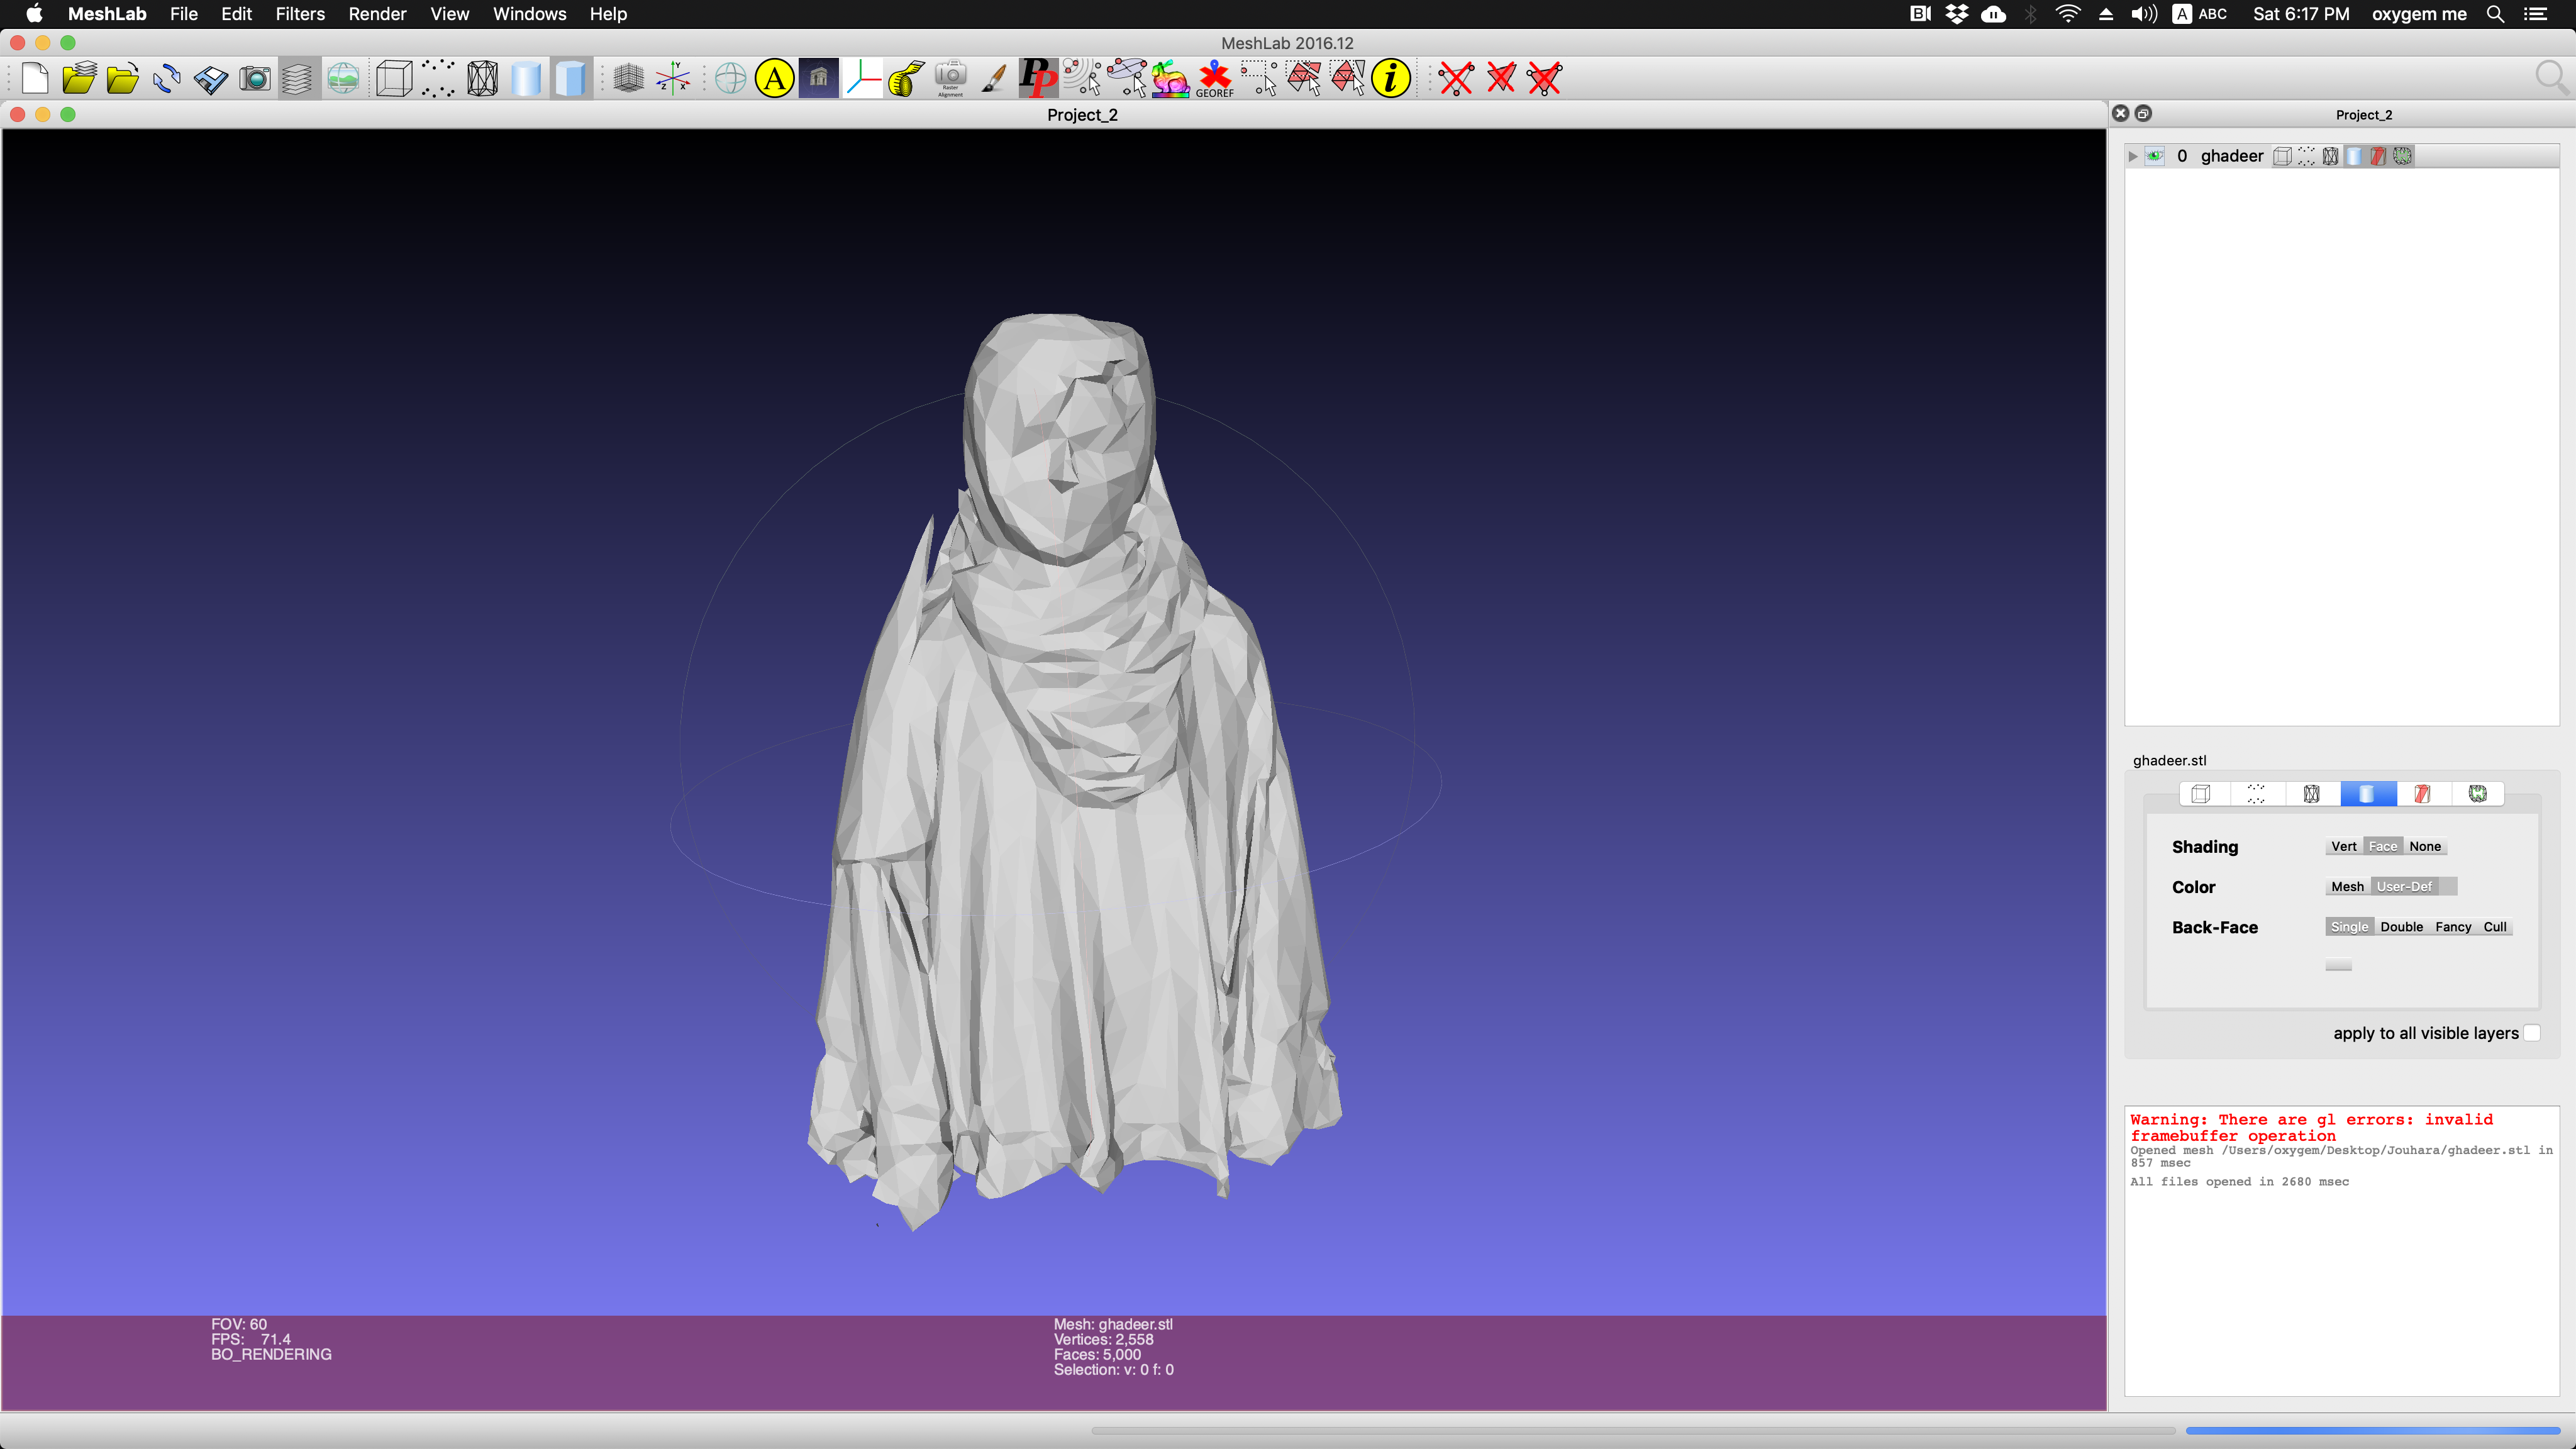This screenshot has height=1449, width=2576.
Task: Open the Filters menu
Action: coord(300,14)
